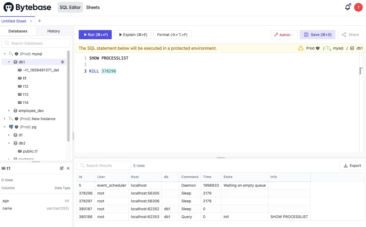The image size is (366, 227).
Task: Click the notification bell icon
Action: pos(348,8)
